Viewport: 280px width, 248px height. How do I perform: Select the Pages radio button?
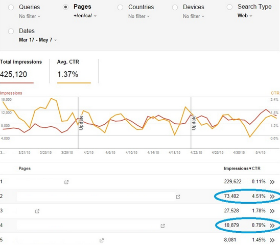point(65,7)
